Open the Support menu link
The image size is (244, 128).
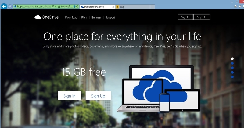coord(110,17)
